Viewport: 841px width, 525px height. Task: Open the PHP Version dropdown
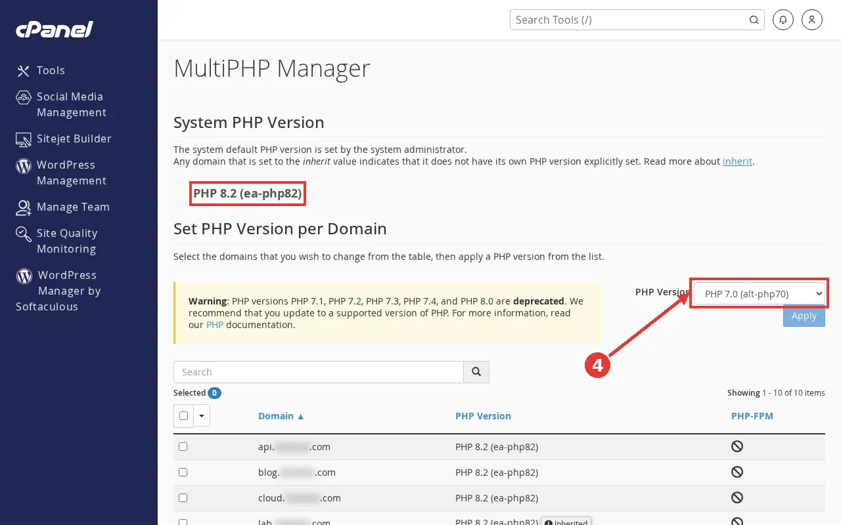pyautogui.click(x=760, y=293)
